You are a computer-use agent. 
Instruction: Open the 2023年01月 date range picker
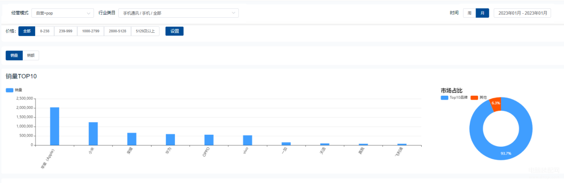[522, 13]
